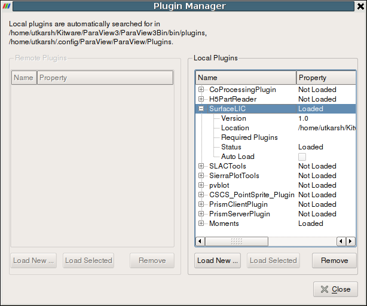Click the '/home/utkarsh/Kit' location value
The height and width of the screenshot is (306, 367).
[327, 128]
